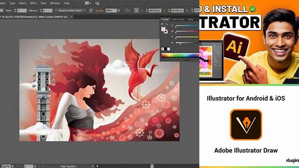This screenshot has height=168, width=299.
Task: Click the reference point icon in control bar
Action: point(136,10)
